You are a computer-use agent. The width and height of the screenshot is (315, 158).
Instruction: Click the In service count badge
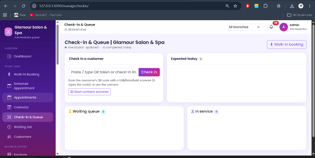tap(216, 112)
